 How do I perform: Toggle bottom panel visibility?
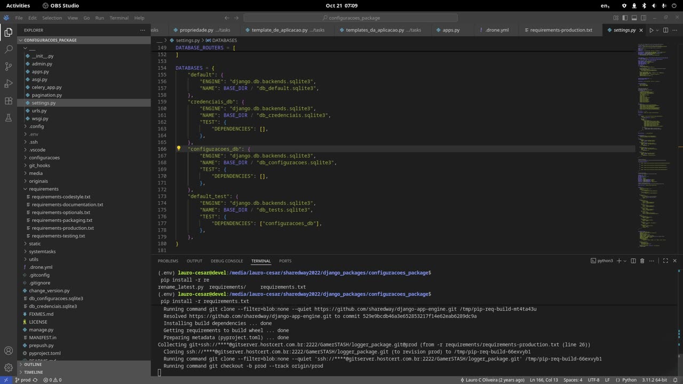(x=633, y=18)
